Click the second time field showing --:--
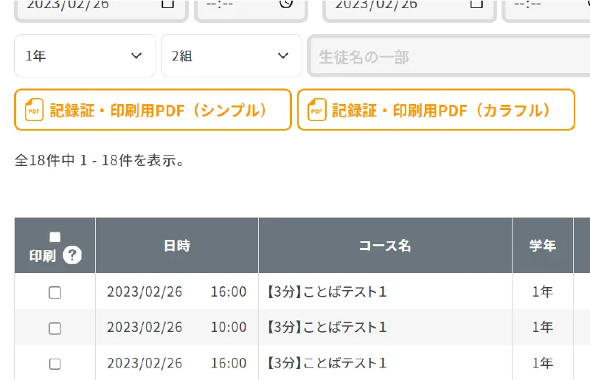Screen dimensions: 590x380 pos(546,4)
